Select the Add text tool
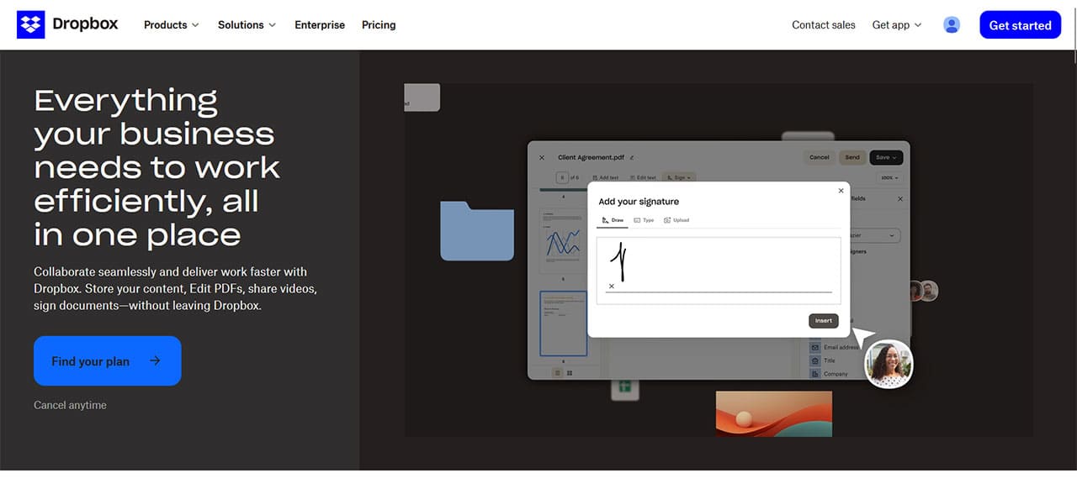The width and height of the screenshot is (1077, 489). pyautogui.click(x=606, y=177)
